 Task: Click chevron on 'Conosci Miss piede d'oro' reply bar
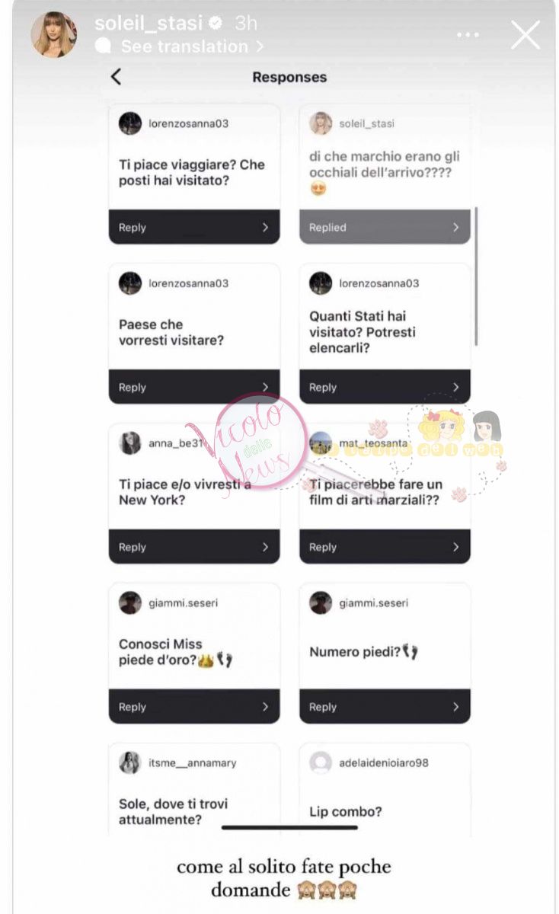click(265, 707)
